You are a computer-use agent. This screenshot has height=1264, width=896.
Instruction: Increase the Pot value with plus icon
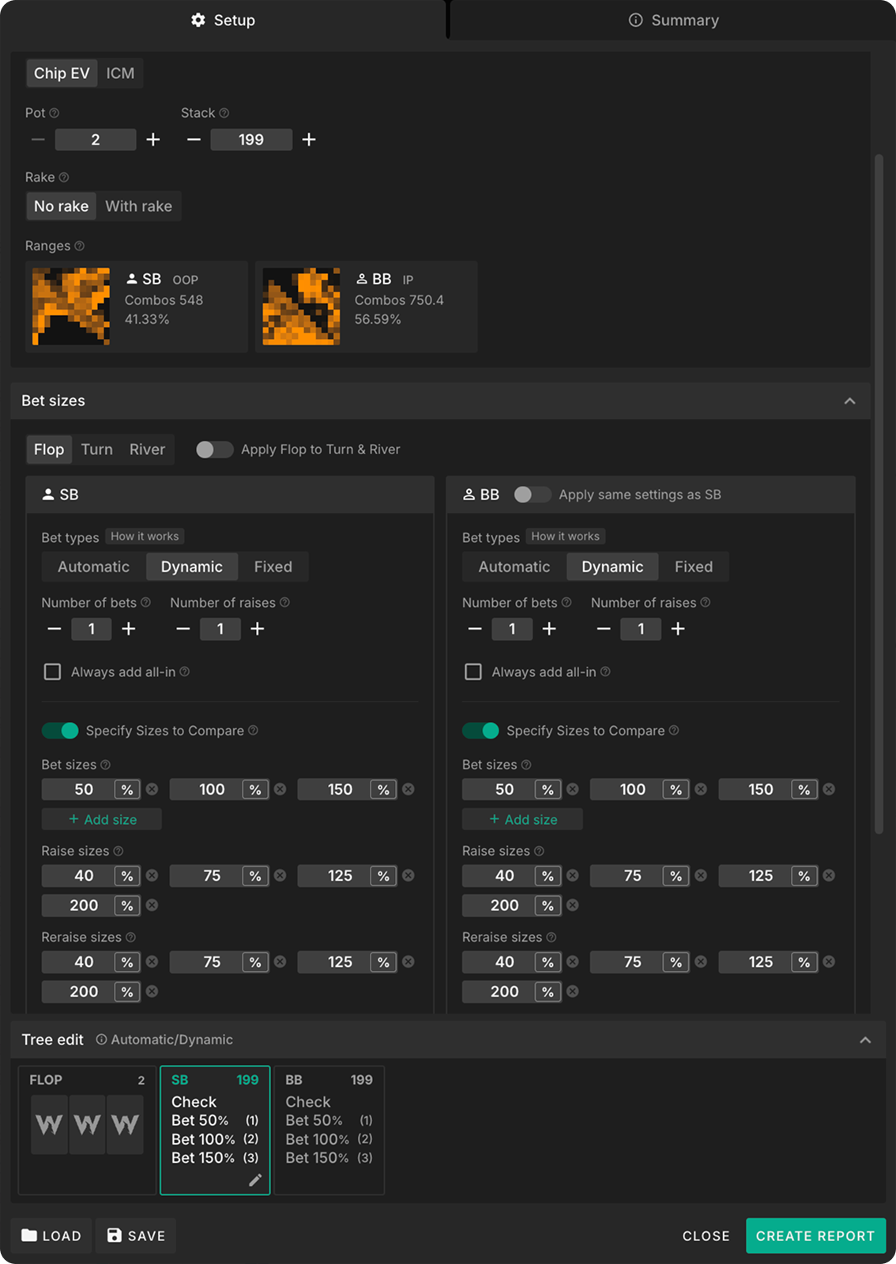[x=153, y=140]
